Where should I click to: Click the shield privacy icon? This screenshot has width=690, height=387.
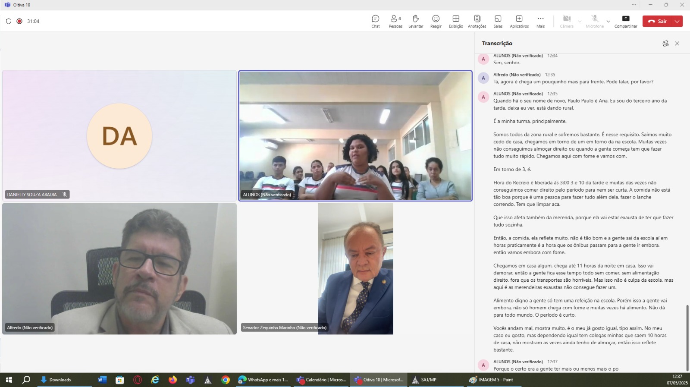[x=9, y=21]
